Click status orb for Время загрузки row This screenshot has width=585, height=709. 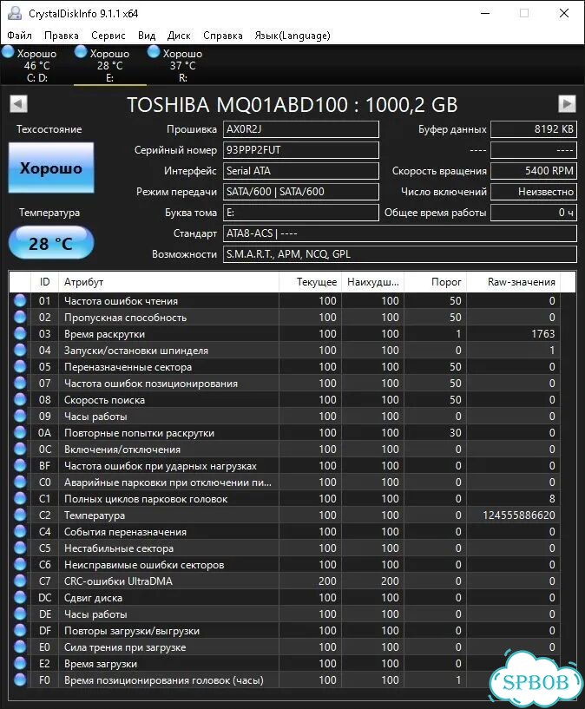[20, 663]
